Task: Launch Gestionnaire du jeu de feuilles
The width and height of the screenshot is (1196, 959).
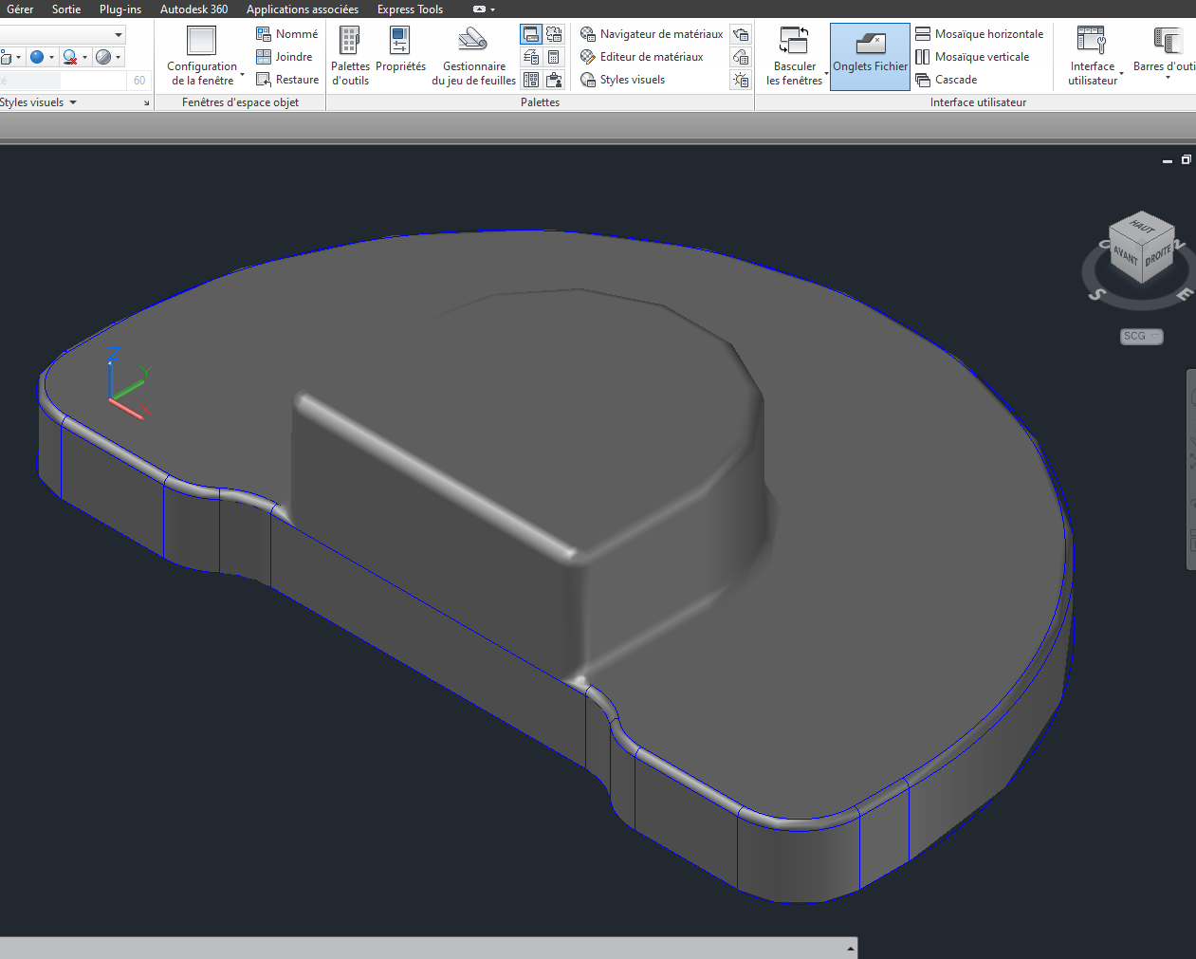Action: point(473,56)
